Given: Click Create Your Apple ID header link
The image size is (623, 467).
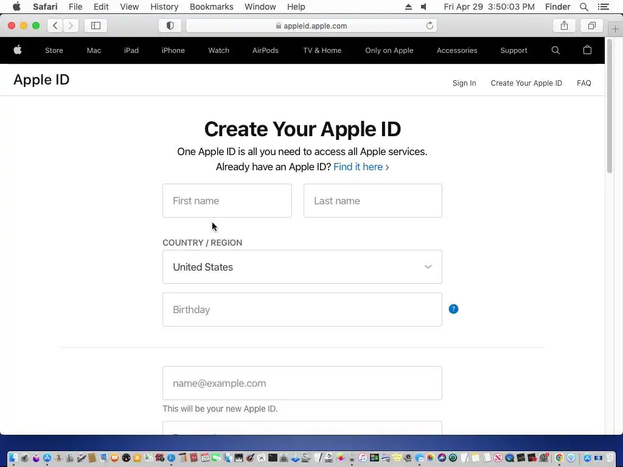Looking at the screenshot, I should point(526,83).
